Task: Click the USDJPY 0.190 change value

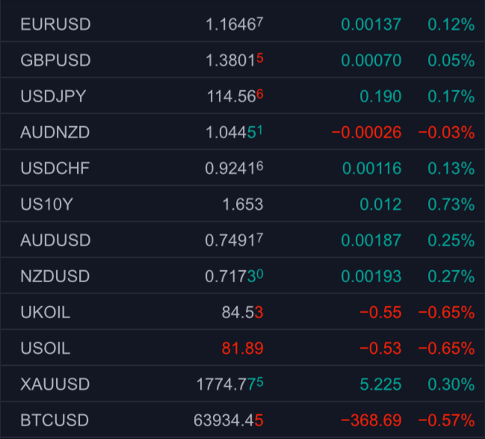Action: pos(380,96)
